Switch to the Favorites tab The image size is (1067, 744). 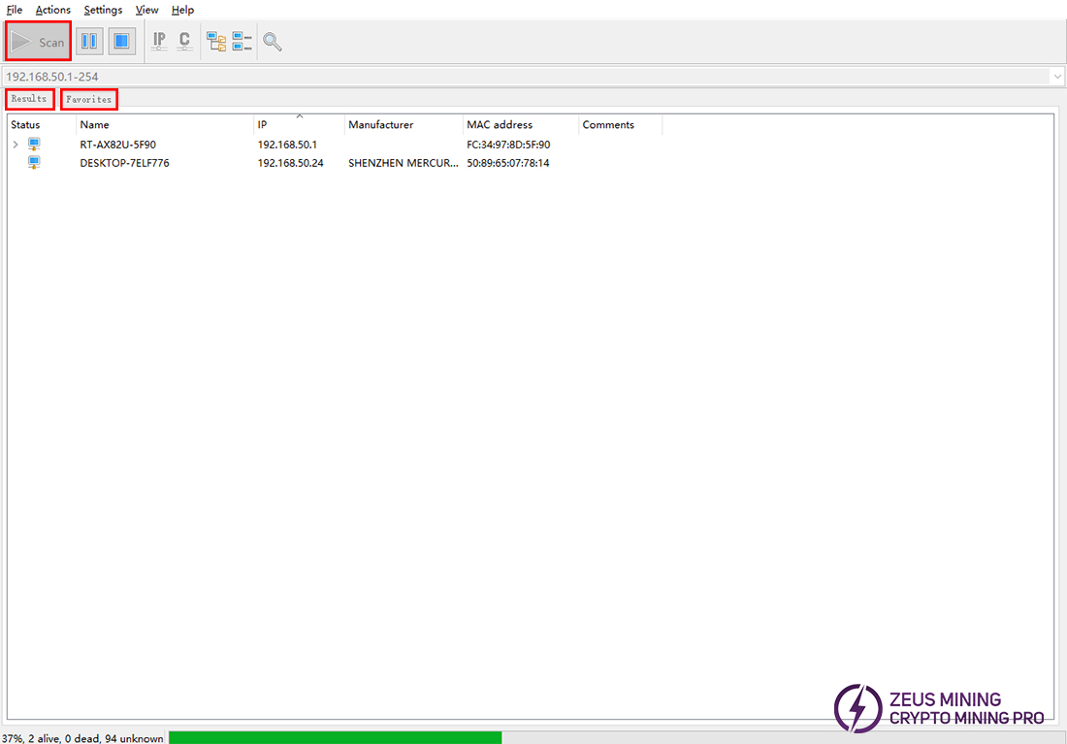click(x=89, y=99)
